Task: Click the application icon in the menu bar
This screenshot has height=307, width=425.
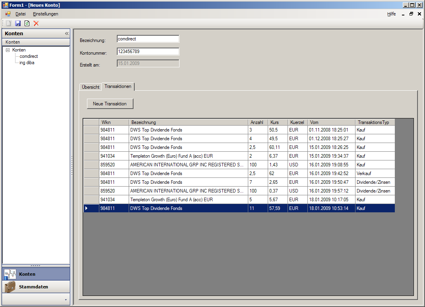Action: click(x=8, y=14)
